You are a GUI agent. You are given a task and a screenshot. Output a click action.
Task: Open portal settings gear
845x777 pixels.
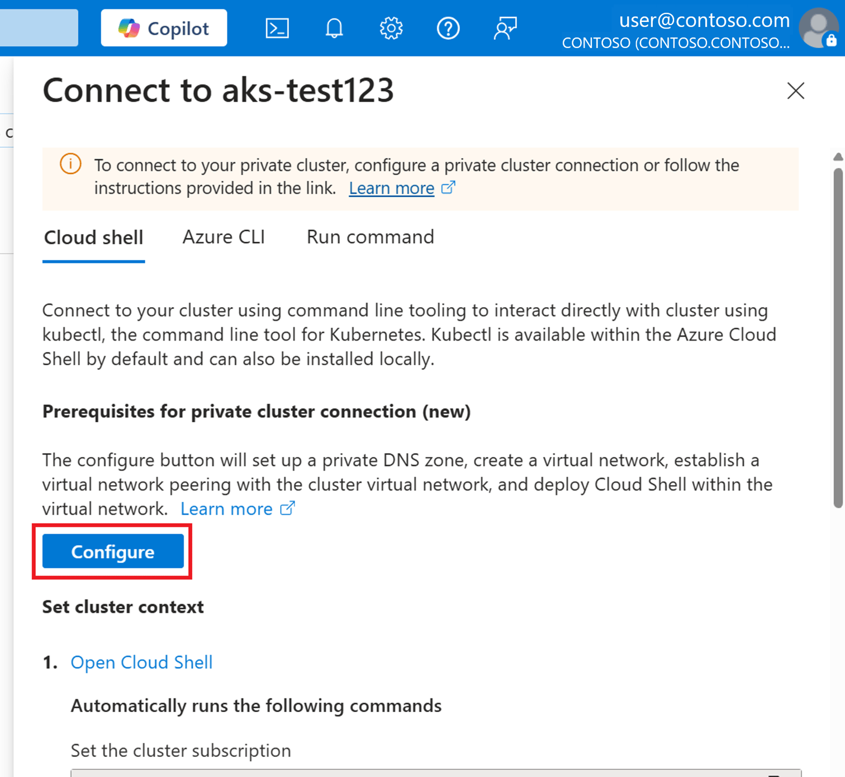click(x=391, y=28)
